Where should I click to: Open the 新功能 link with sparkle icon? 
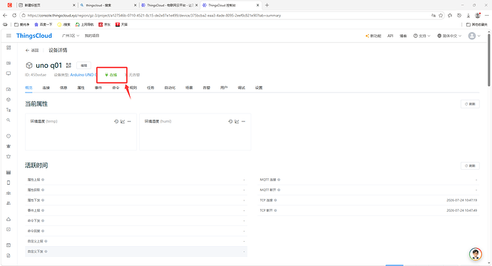pos(373,36)
